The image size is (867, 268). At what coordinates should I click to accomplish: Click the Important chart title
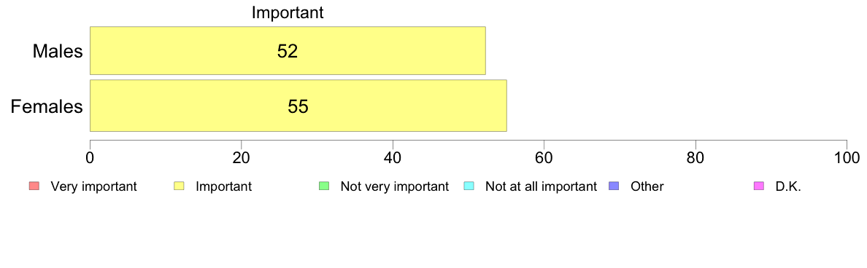tap(288, 12)
